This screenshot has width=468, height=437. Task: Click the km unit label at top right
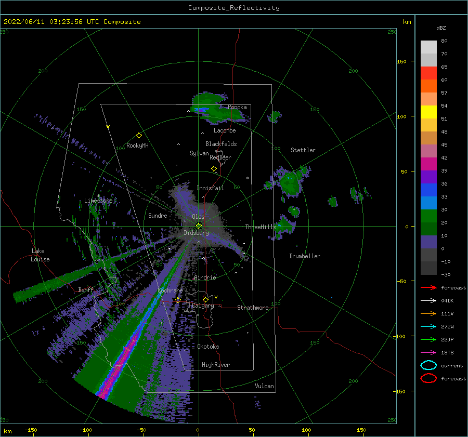click(x=407, y=22)
